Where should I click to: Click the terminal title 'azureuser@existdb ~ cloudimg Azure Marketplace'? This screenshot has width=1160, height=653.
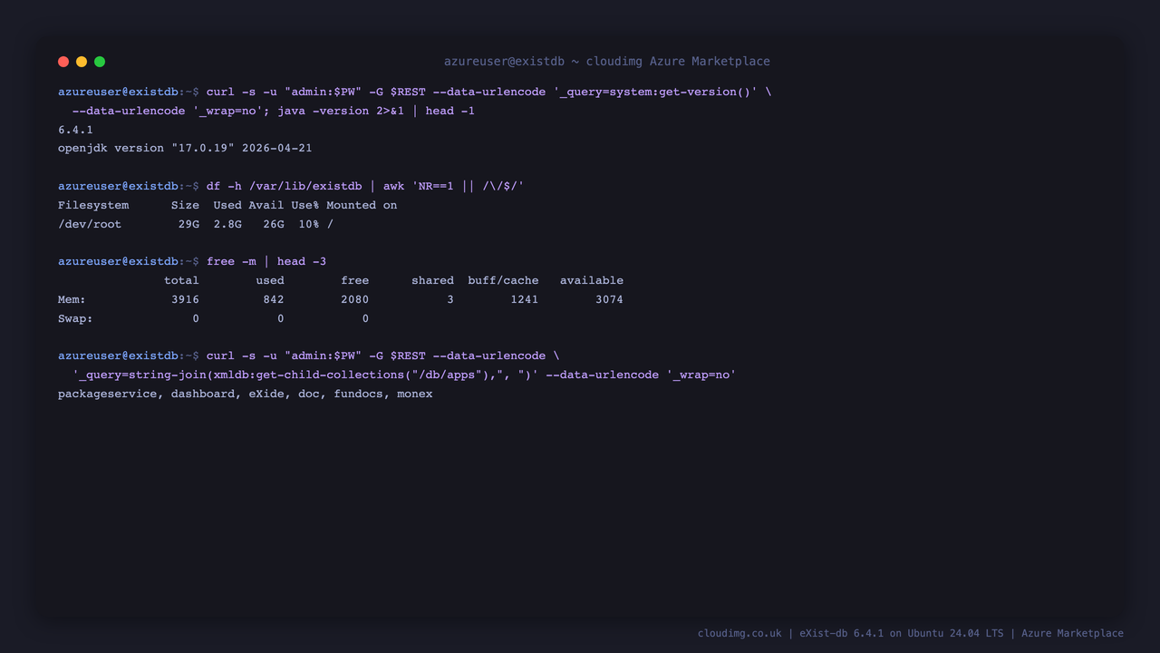(607, 62)
